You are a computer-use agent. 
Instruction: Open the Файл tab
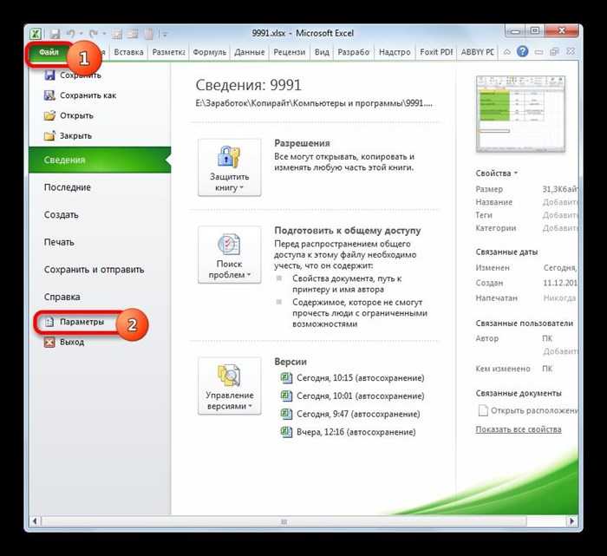pyautogui.click(x=49, y=52)
